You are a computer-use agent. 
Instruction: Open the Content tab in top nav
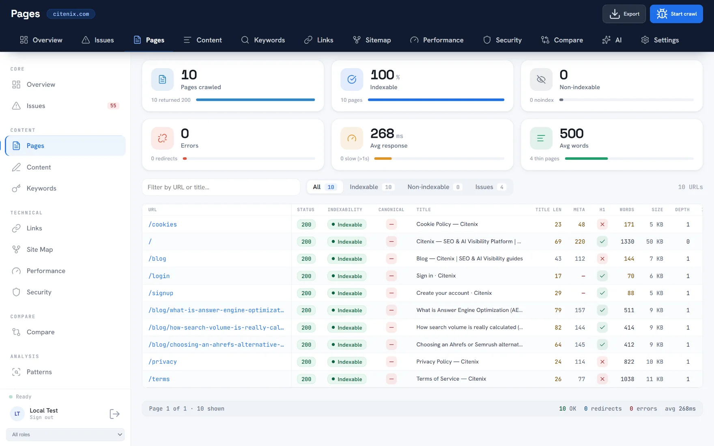point(202,40)
